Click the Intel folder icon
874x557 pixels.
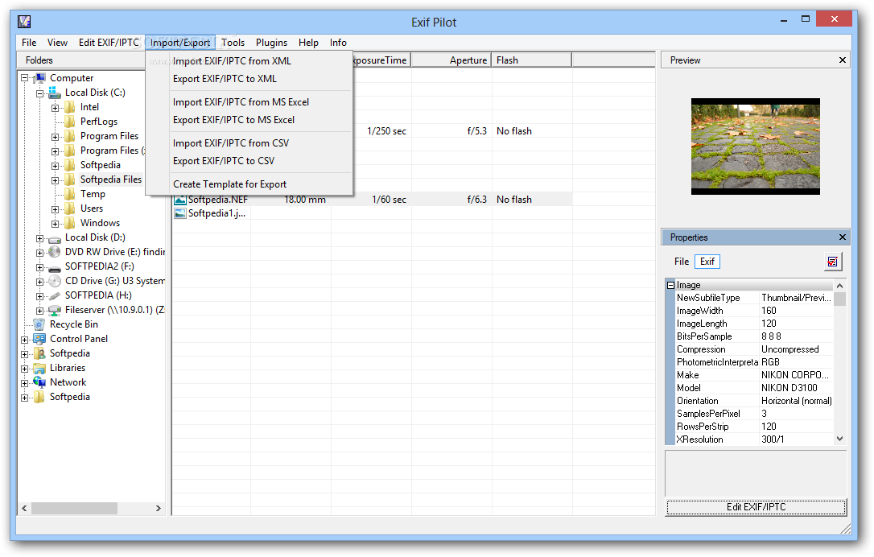point(70,107)
